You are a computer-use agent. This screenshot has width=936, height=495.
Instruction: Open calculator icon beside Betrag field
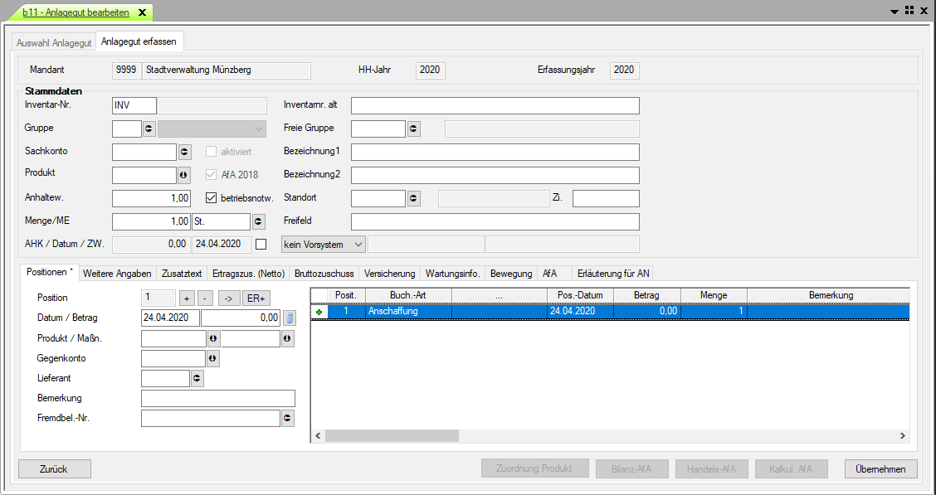pos(290,318)
